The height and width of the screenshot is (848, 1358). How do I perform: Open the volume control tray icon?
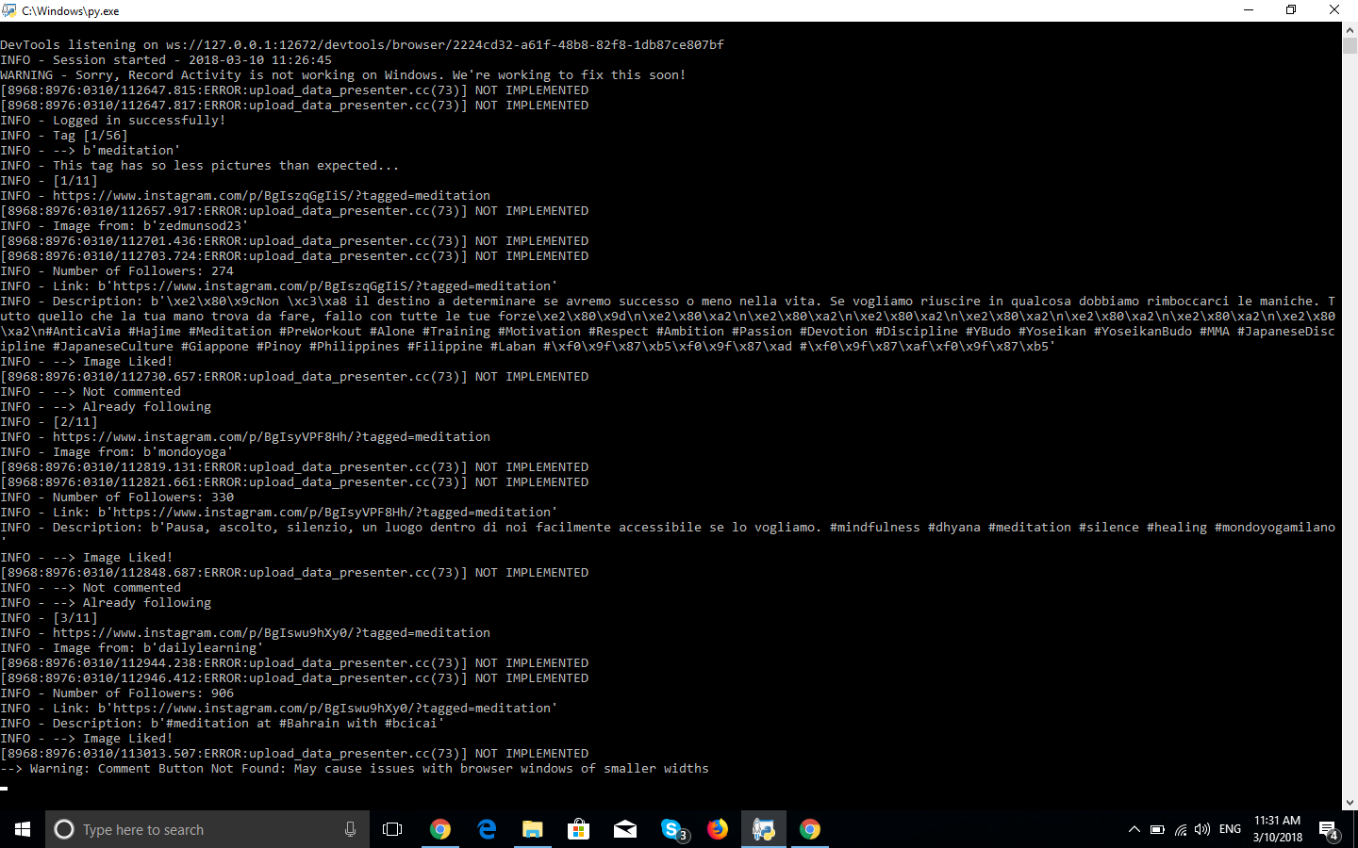[1202, 829]
